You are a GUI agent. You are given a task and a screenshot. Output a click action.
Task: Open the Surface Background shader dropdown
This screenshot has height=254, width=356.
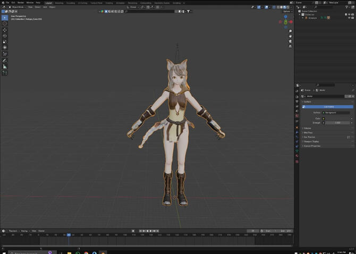click(x=336, y=112)
